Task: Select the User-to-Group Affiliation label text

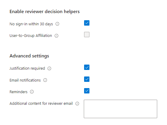Action: pos(31,36)
